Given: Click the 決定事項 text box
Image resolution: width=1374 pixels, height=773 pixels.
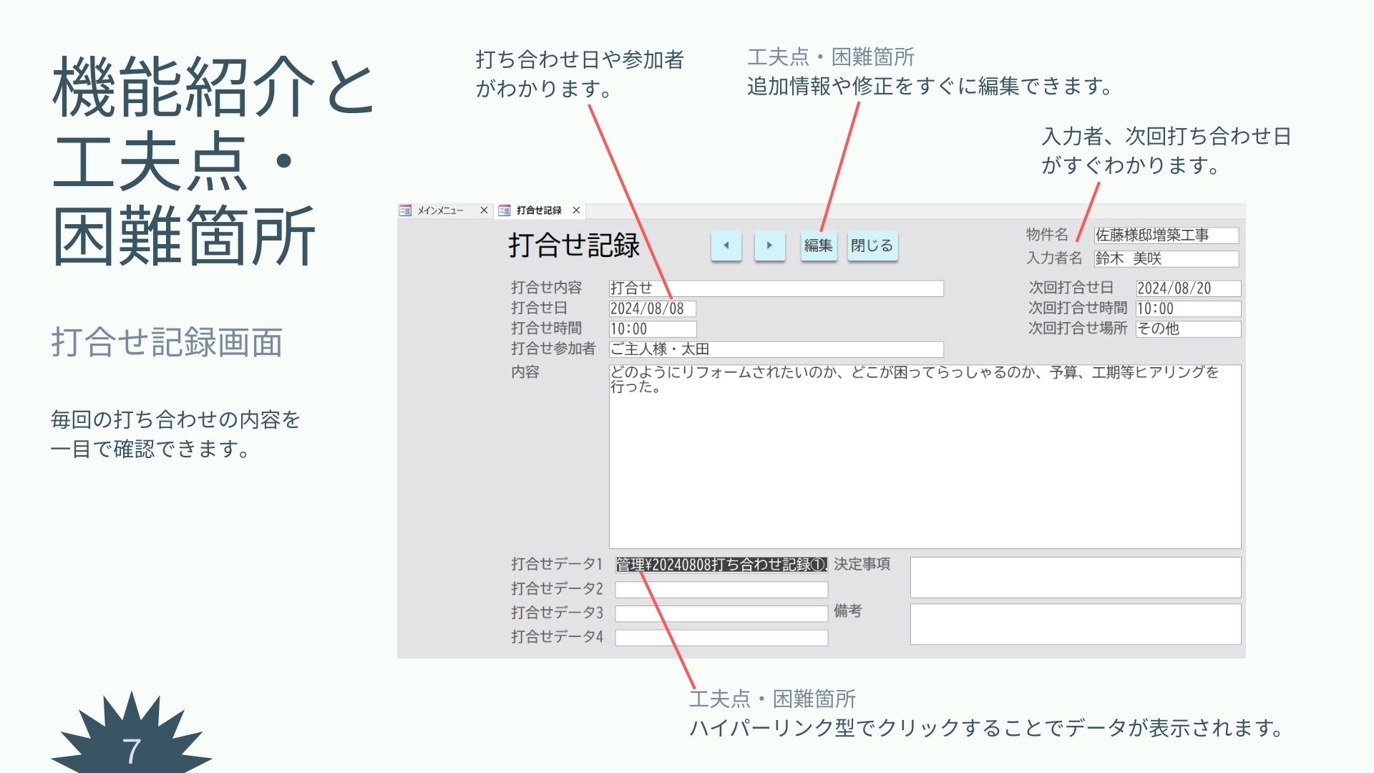Looking at the screenshot, I should pos(1075,577).
